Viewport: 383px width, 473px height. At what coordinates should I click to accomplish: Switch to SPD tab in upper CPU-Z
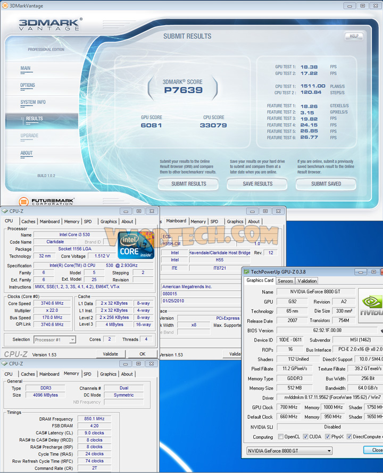point(88,221)
